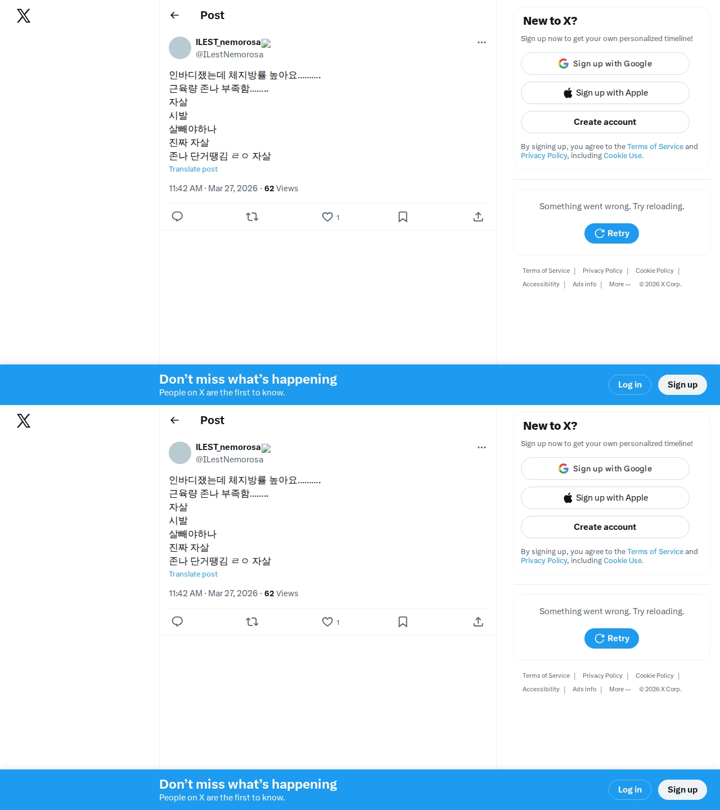Click Log in on the middle blue banner
The height and width of the screenshot is (810, 720).
[x=630, y=385]
